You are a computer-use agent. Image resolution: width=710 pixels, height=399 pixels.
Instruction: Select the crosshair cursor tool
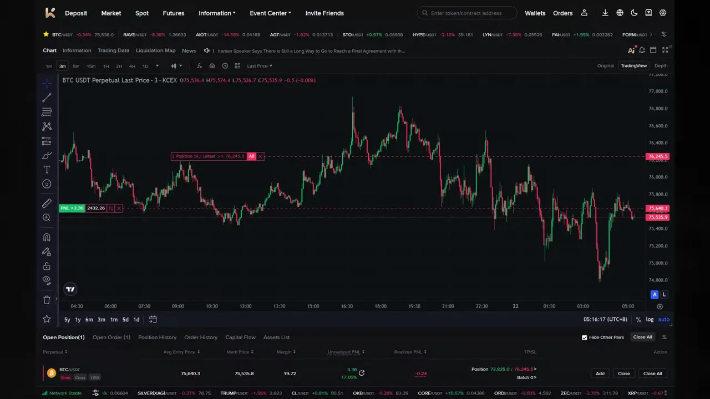point(47,84)
